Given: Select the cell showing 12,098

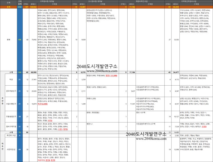Looking at the screenshot, I should pos(175,149).
